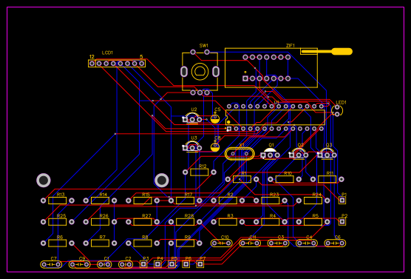Select capacitor C1

104,264
